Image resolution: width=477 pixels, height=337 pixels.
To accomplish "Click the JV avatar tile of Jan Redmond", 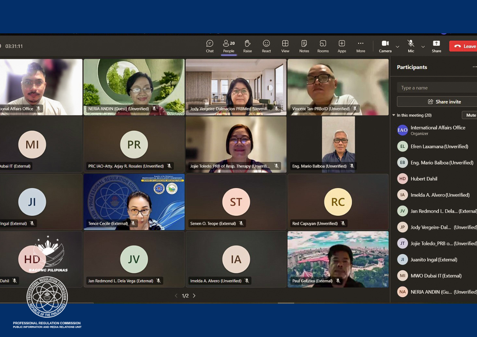I will coord(134,259).
